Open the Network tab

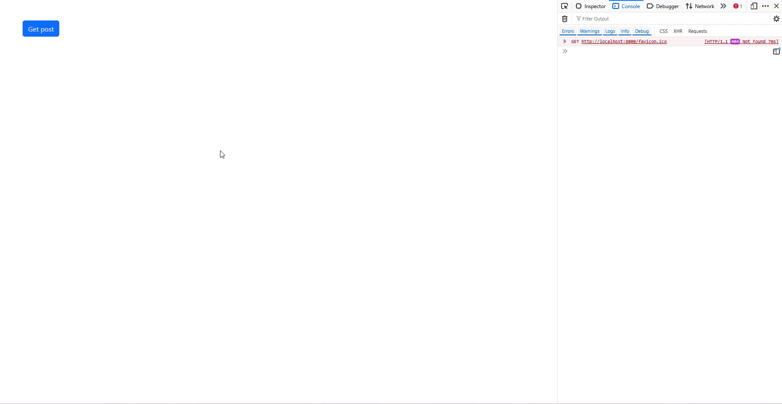click(700, 6)
